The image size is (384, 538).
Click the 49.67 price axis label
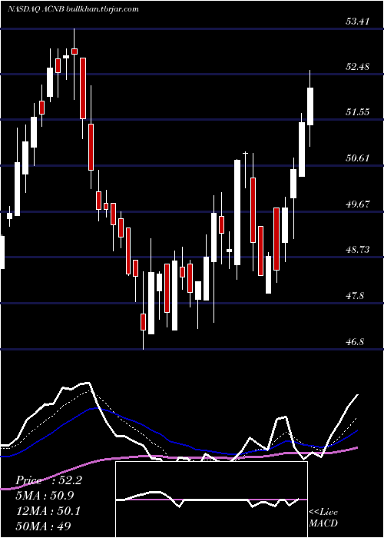(358, 204)
